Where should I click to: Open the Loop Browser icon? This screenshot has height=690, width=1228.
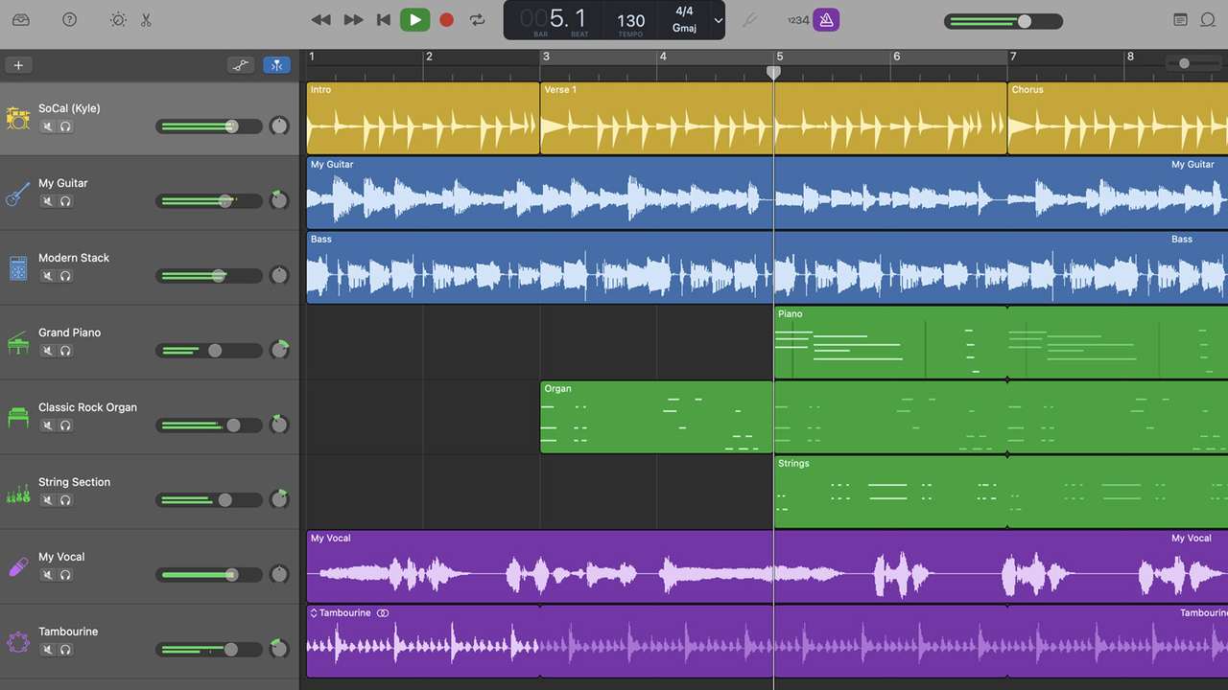pyautogui.click(x=1208, y=20)
